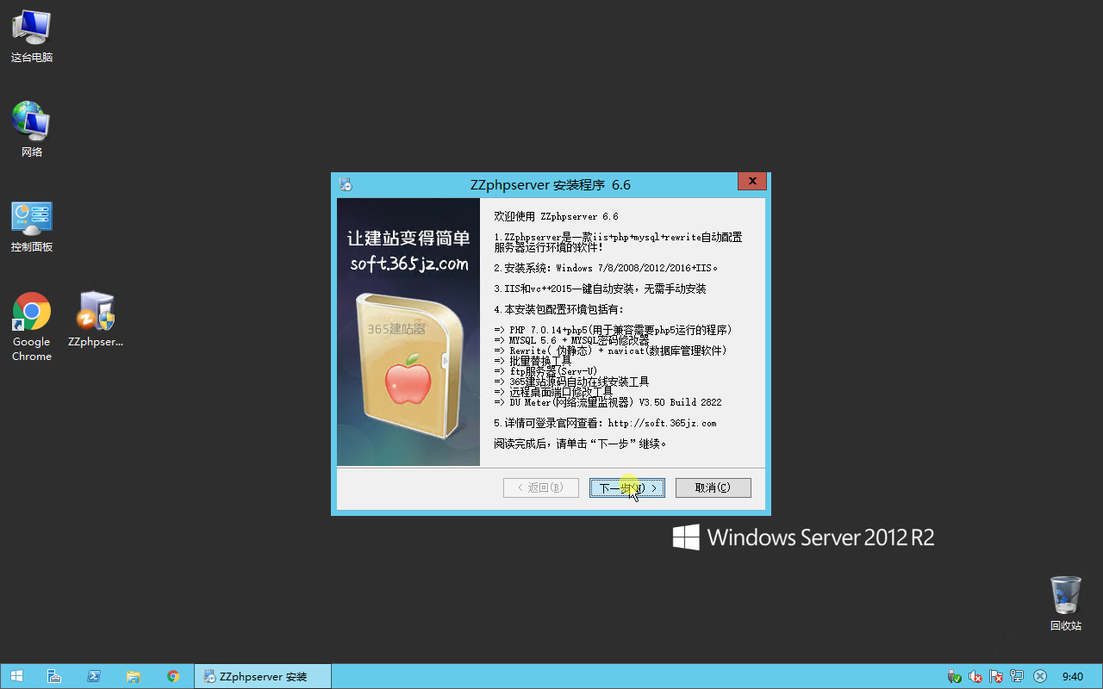
Task: Click the '欢迎使用 ZZphpserver 6.6' heading text
Action: pyautogui.click(x=556, y=216)
